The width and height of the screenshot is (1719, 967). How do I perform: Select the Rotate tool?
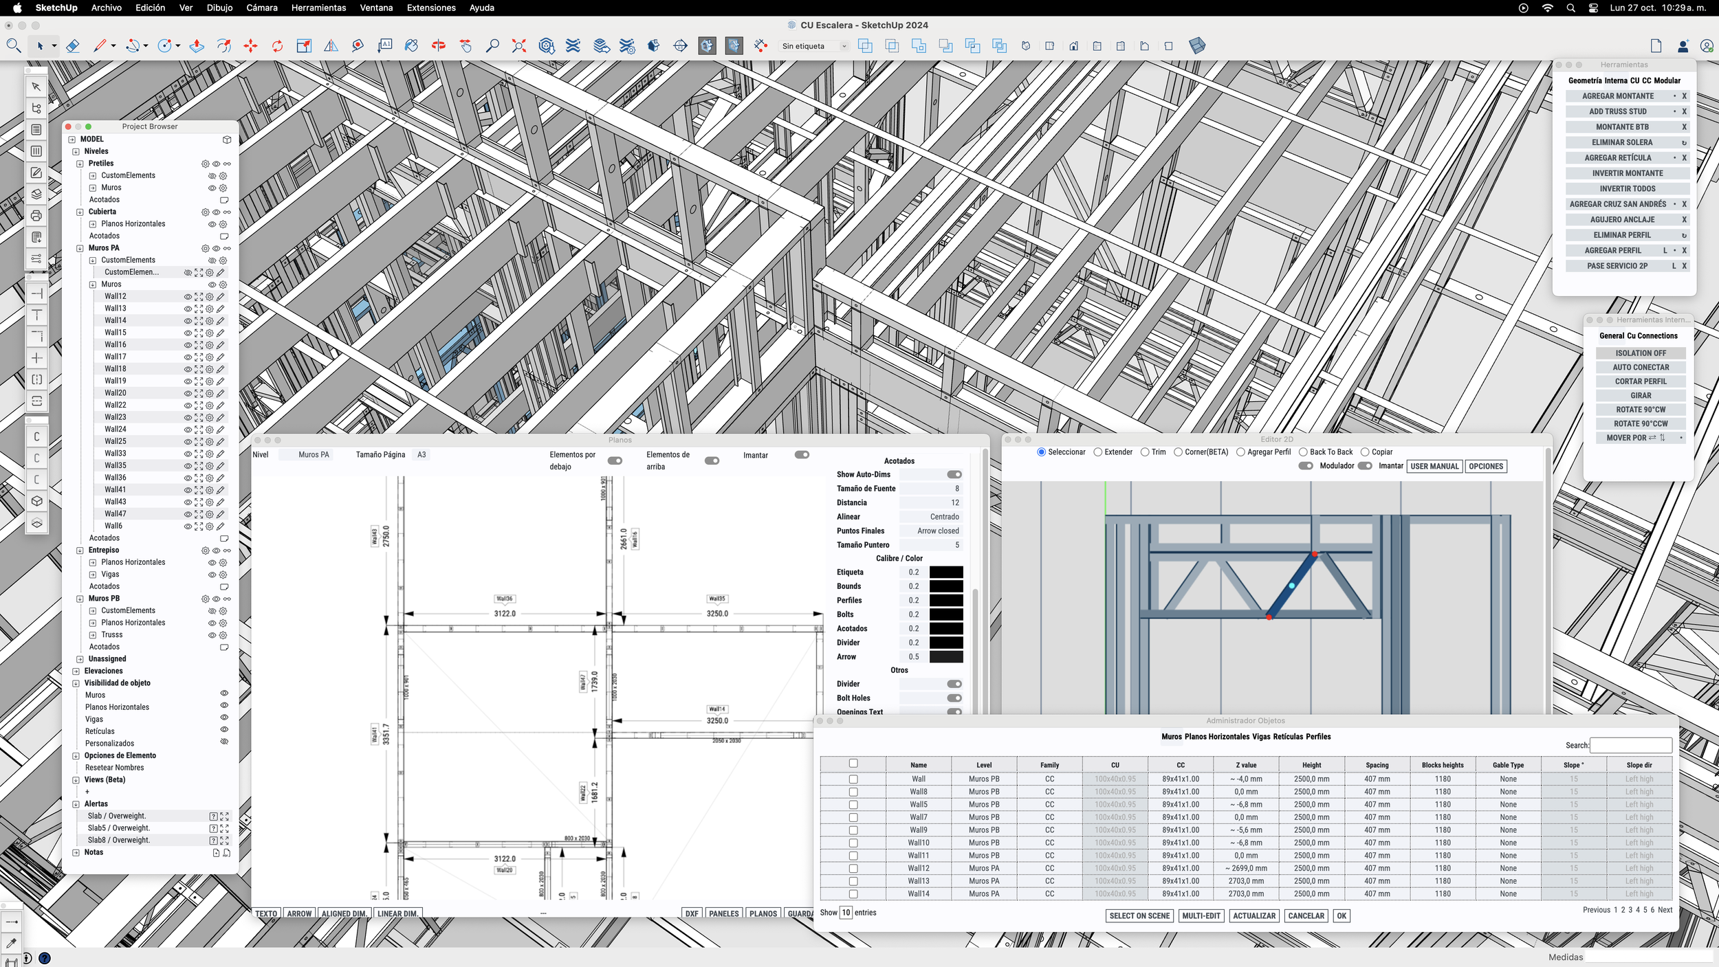pyautogui.click(x=277, y=46)
